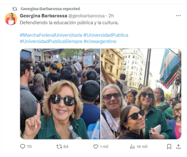Screen dimensions: 187x157
Task: Click the bold Georgina Barbarossa display name
Action: tap(43, 16)
